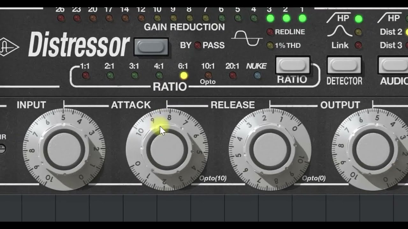Click the Dist 2 label
The width and height of the screenshot is (408, 229).
pos(391,32)
